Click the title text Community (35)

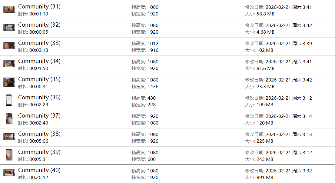39,79
